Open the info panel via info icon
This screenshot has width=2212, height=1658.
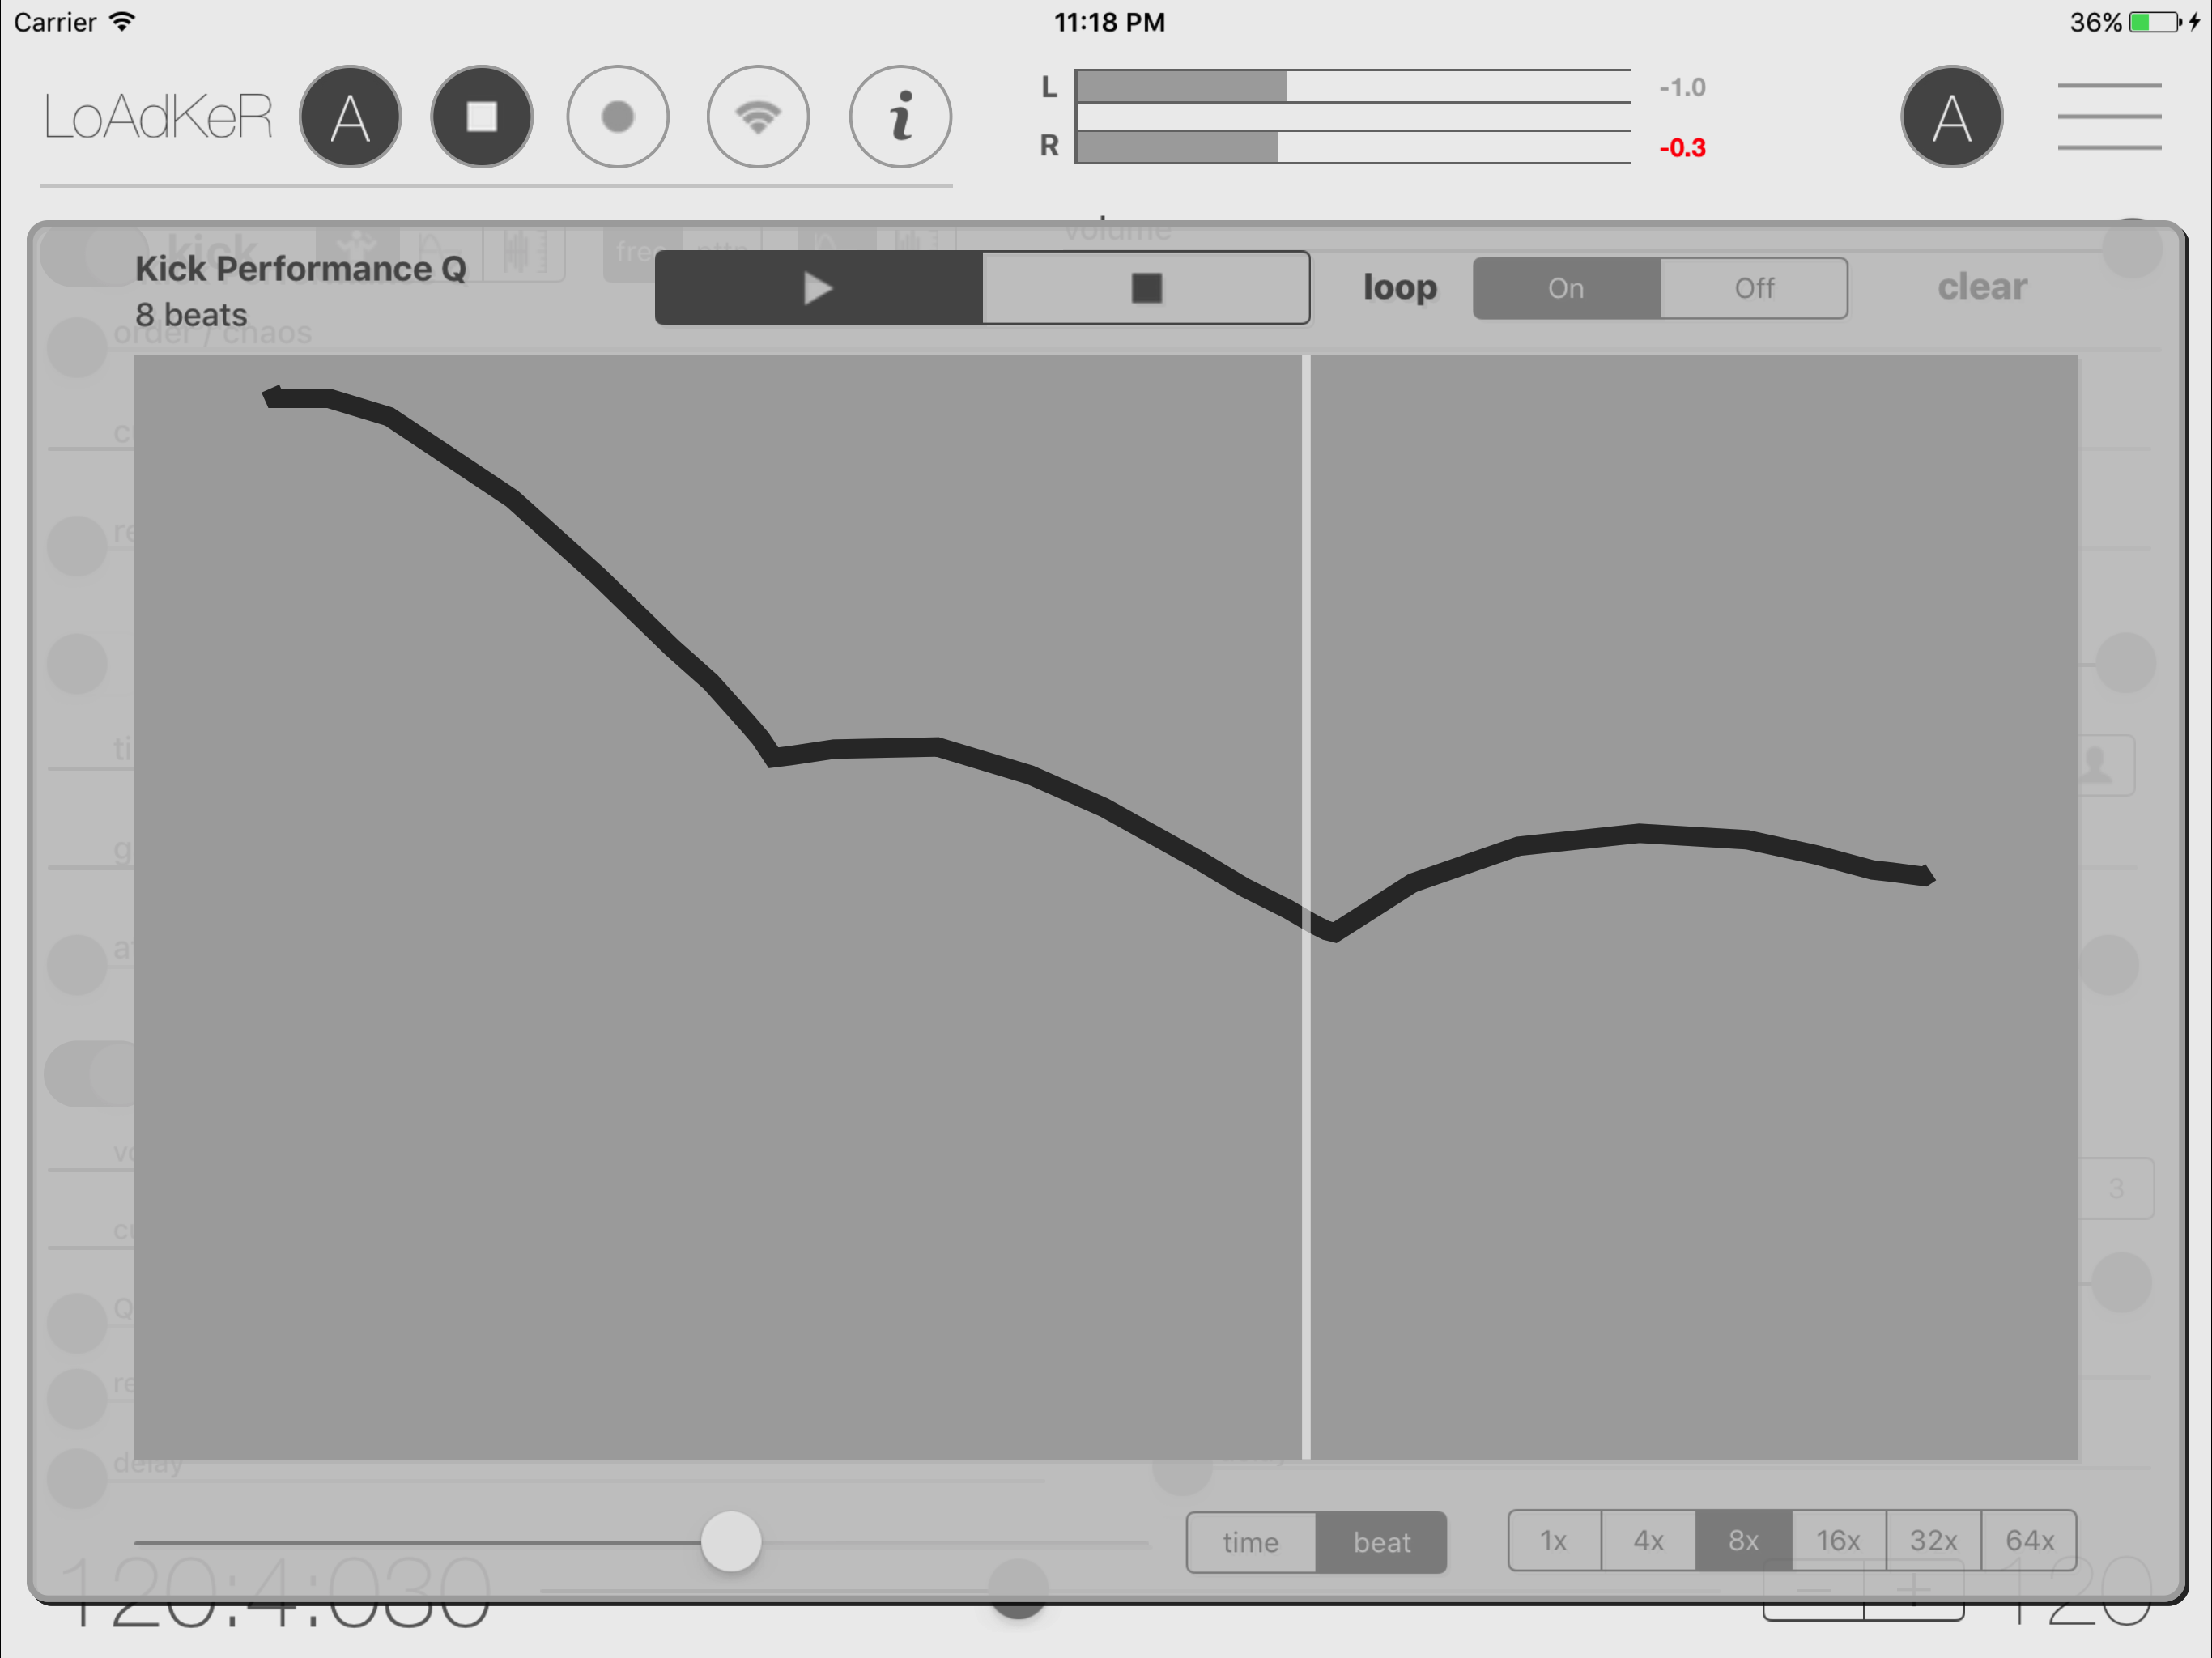900,118
